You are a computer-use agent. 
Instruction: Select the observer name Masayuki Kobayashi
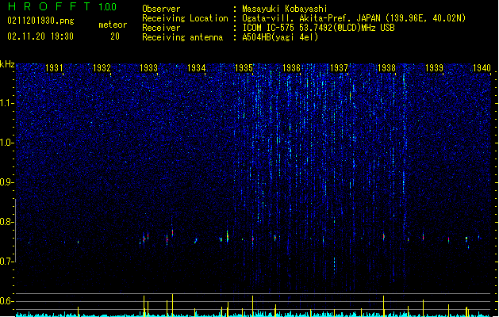[x=285, y=9]
